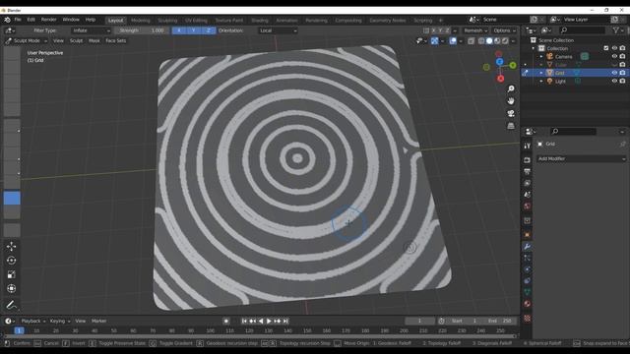Open the Sculpt Mode selector dropdown
Viewport: 630px width, 354px height.
pos(27,41)
